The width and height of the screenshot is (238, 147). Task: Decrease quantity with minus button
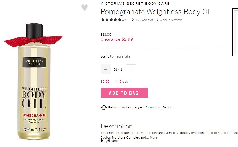[x=105, y=69]
